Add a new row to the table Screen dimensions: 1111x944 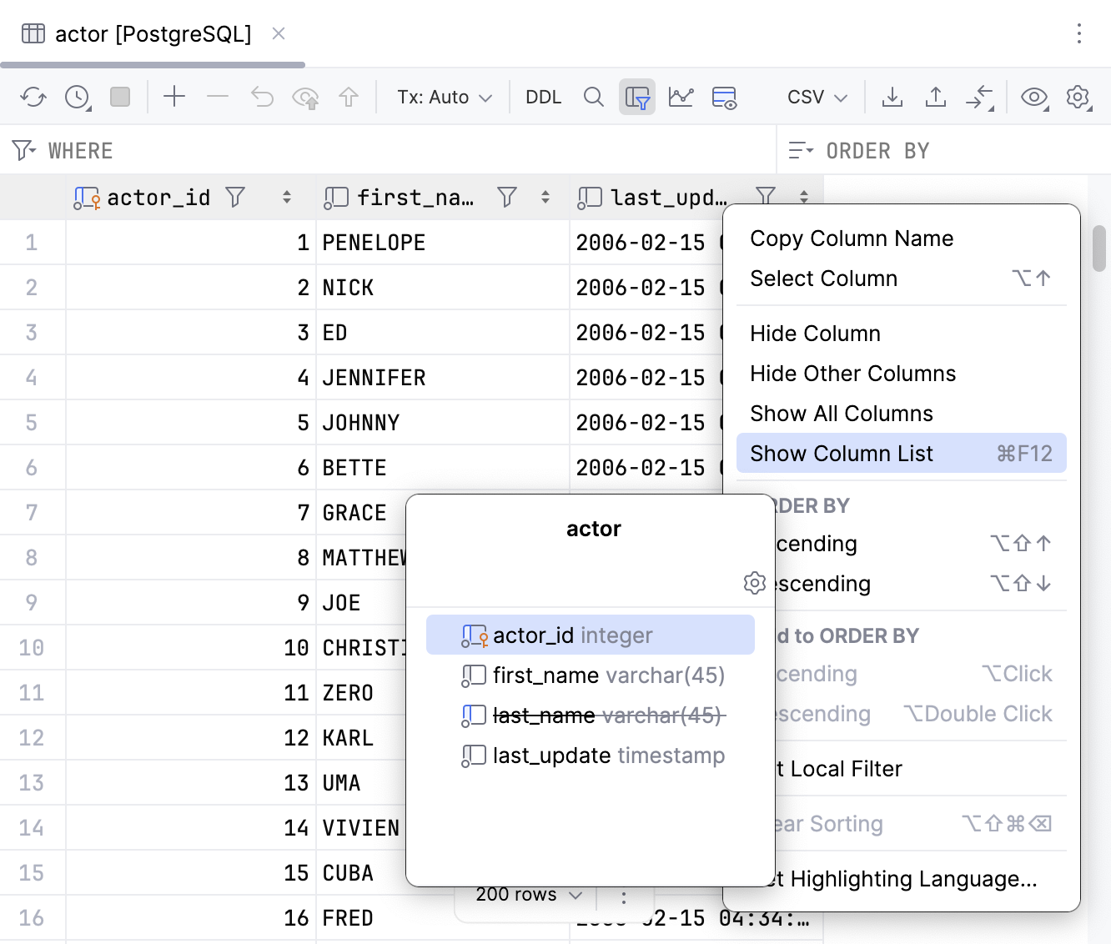coord(174,97)
